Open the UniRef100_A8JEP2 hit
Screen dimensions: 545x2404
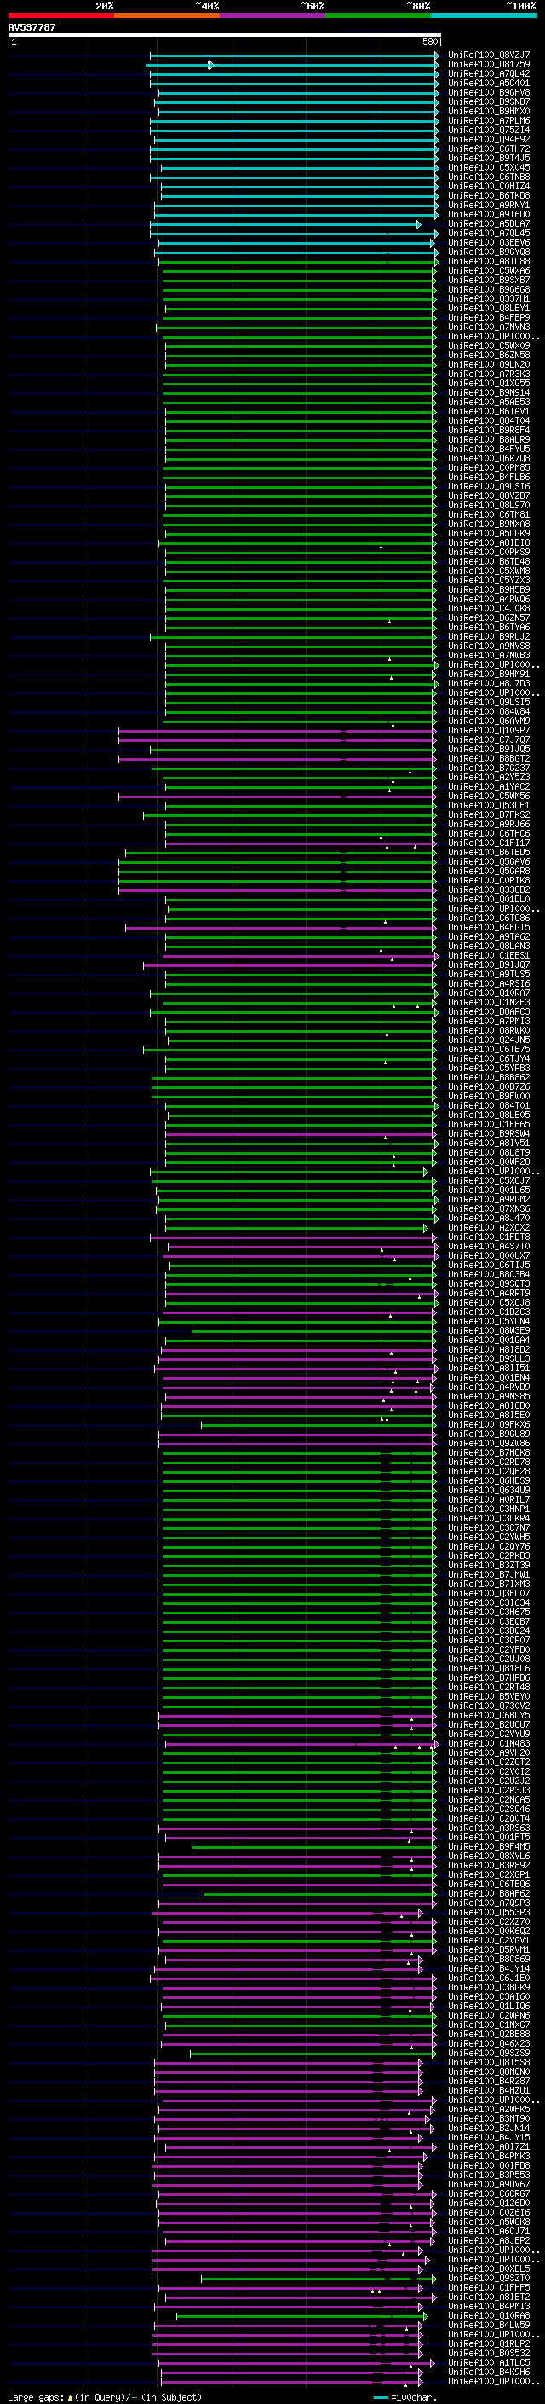click(x=488, y=2239)
